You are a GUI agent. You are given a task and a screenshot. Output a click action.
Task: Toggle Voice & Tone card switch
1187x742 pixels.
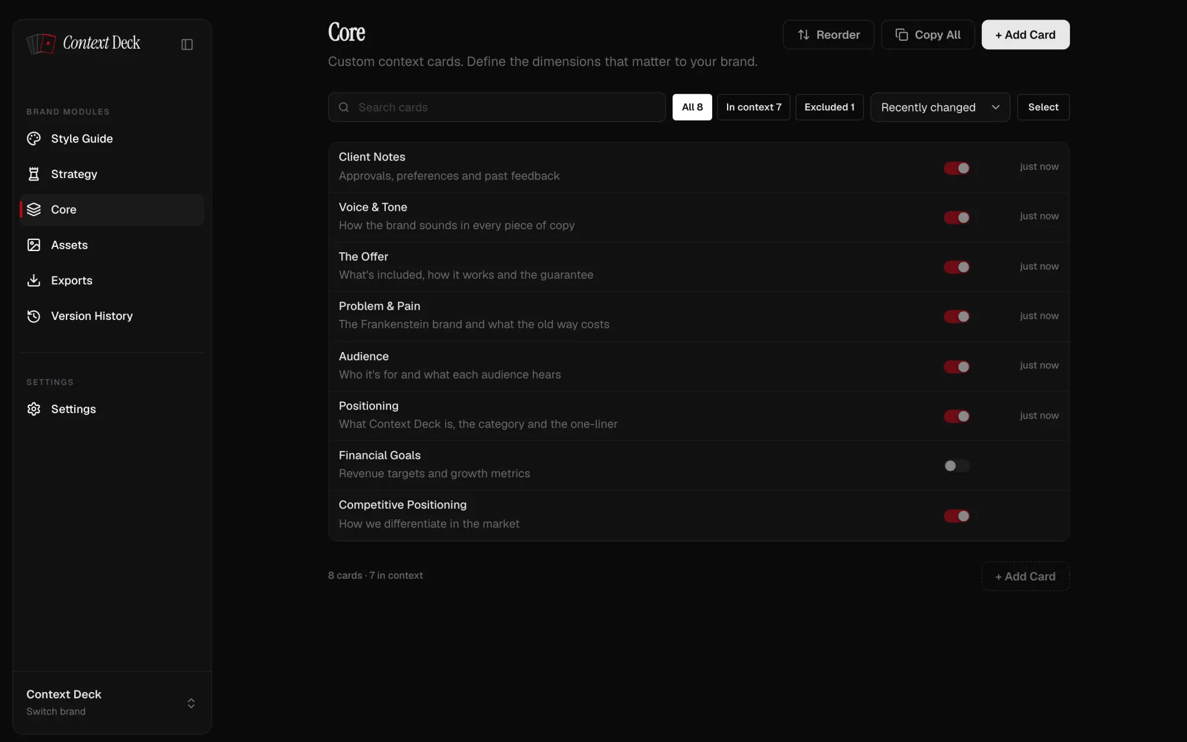click(957, 218)
